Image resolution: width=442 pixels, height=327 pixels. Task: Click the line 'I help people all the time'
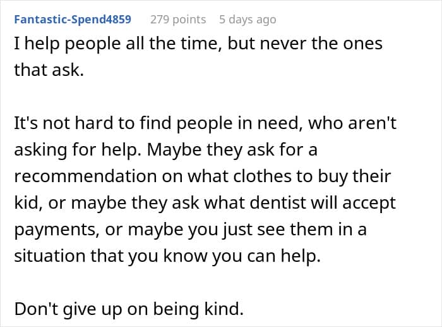click(198, 44)
